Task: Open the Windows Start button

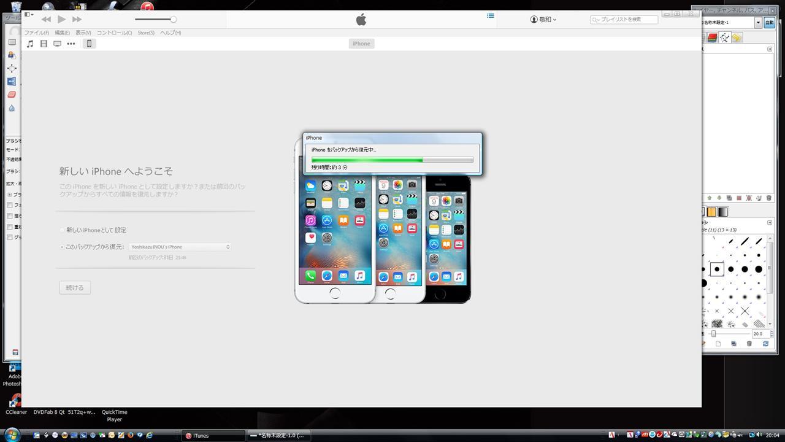Action: (12, 435)
